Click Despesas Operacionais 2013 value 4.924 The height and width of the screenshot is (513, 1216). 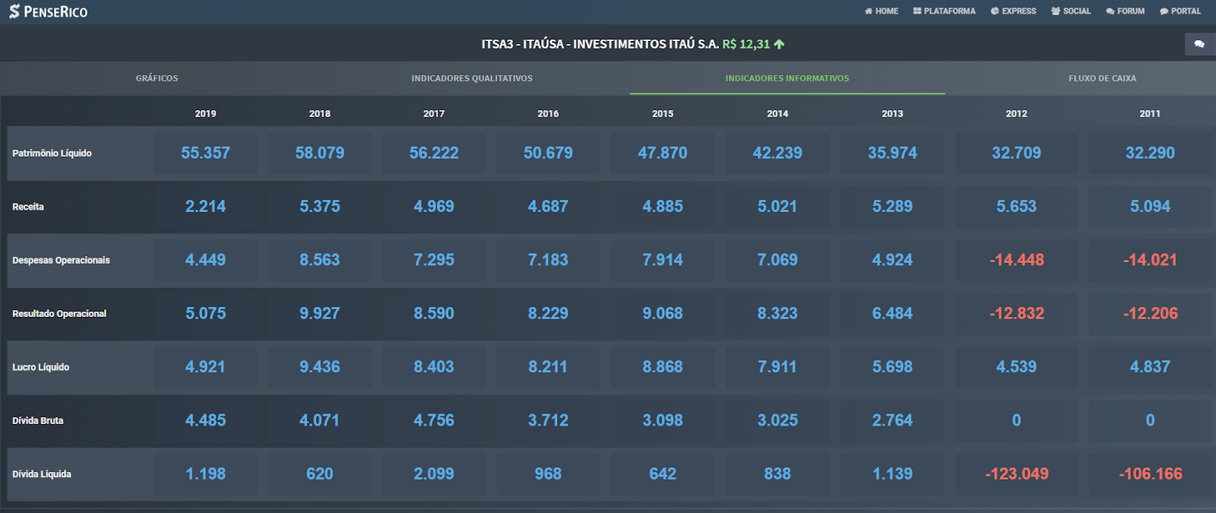tap(892, 261)
